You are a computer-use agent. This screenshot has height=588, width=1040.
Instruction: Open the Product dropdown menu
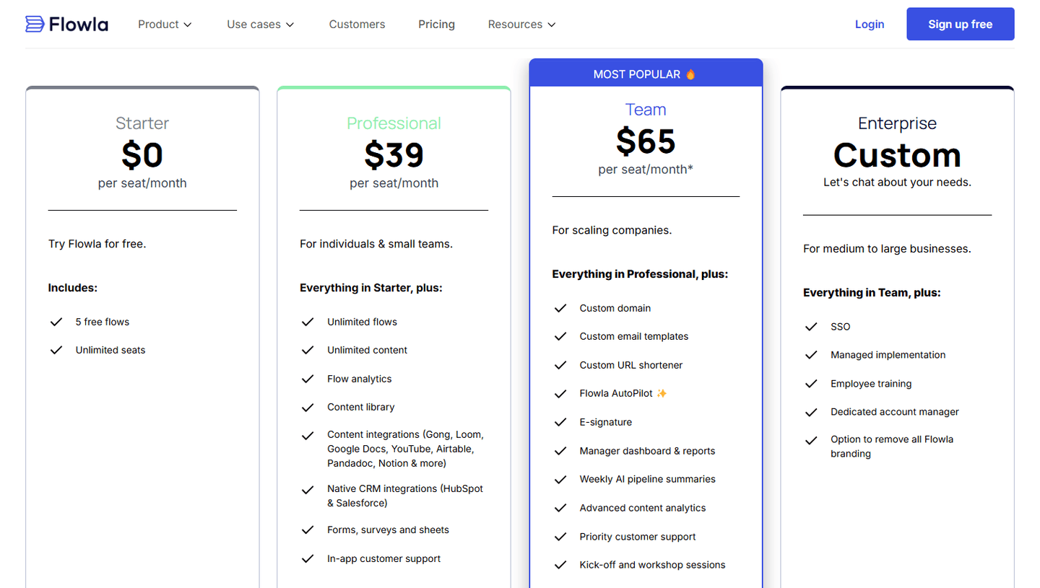point(165,25)
